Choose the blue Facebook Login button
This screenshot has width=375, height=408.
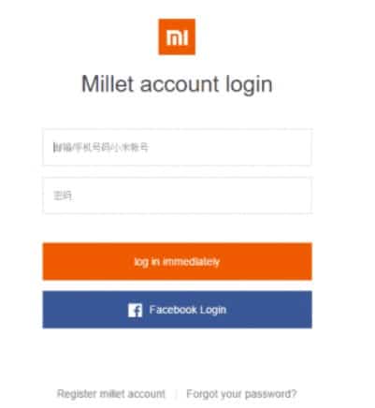pos(177,310)
